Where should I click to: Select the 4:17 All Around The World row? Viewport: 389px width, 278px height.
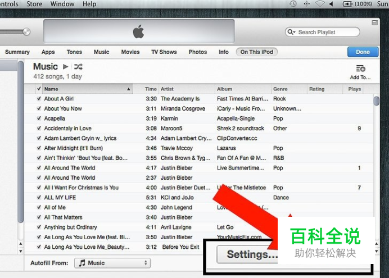[x=198, y=168]
